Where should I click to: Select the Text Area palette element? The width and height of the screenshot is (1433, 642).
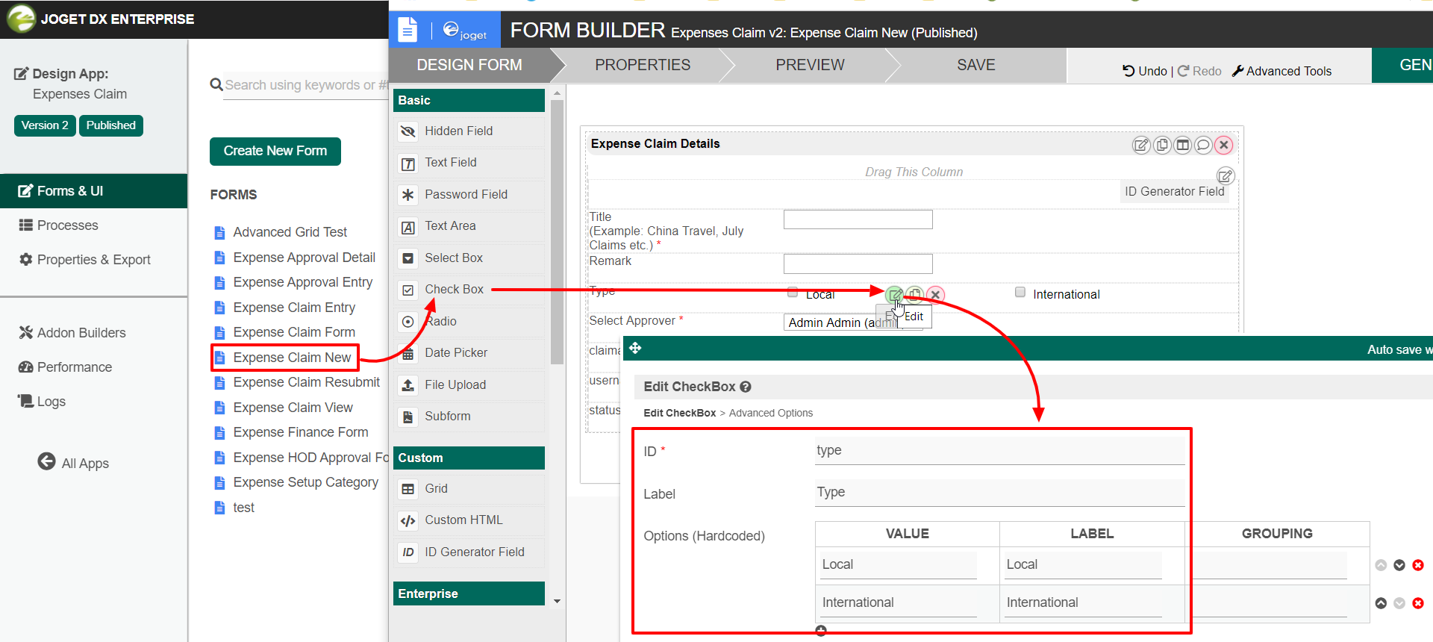coord(469,226)
